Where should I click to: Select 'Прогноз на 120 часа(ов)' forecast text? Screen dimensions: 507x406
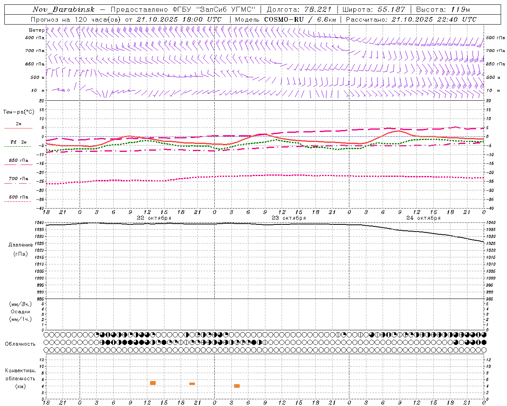point(76,19)
